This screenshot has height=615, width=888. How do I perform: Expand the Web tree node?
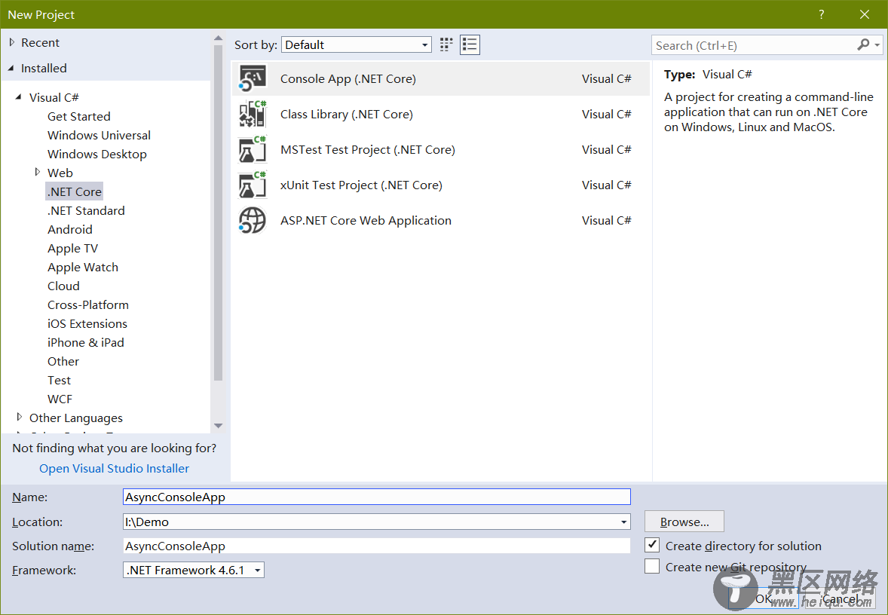click(x=38, y=172)
